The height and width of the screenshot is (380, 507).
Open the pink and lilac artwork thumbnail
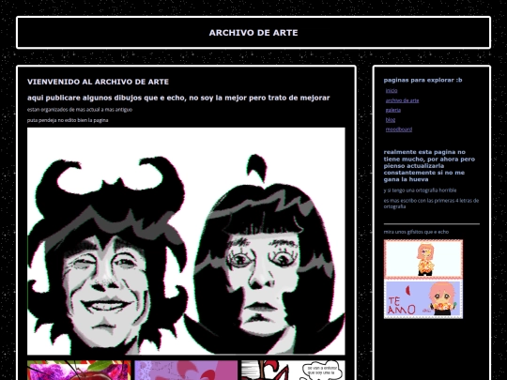(x=186, y=371)
